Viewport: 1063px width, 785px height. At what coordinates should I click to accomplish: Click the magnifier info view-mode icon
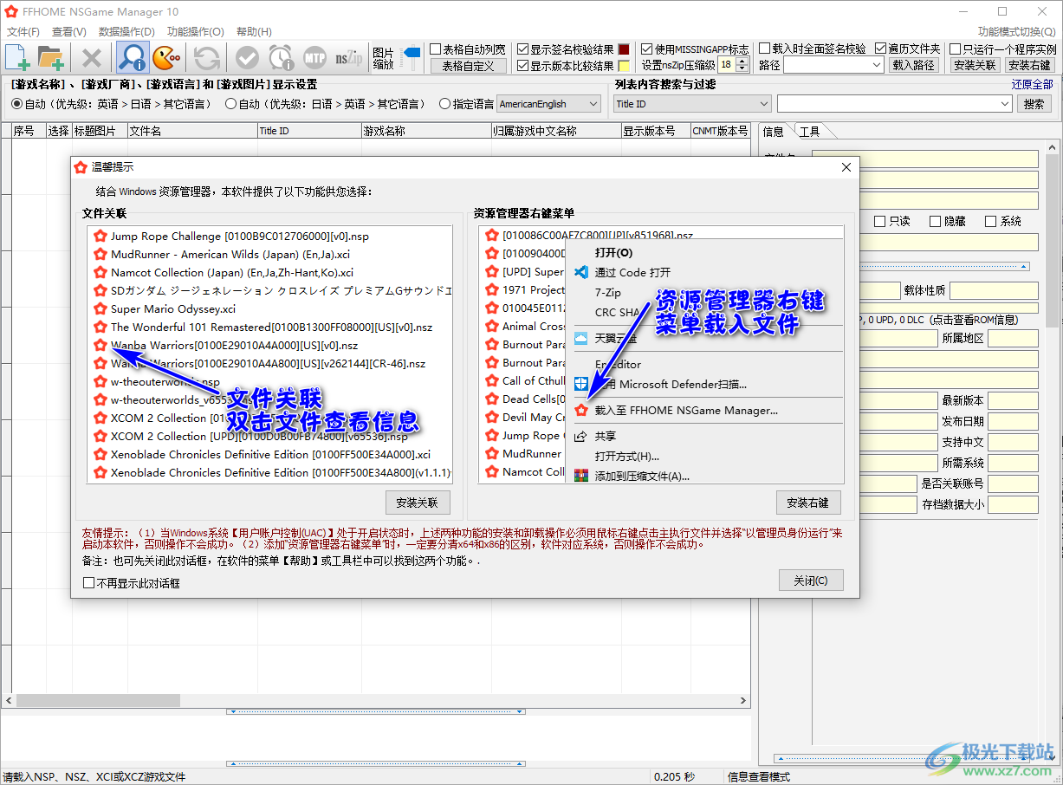coord(133,58)
